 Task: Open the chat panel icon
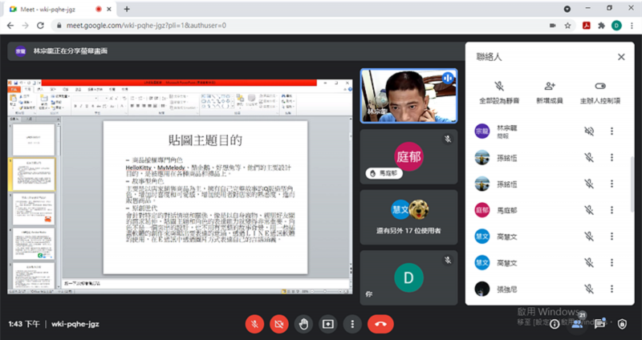(x=600, y=323)
